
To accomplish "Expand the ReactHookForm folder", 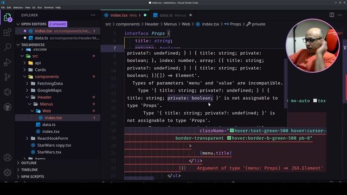I will coord(27,138).
